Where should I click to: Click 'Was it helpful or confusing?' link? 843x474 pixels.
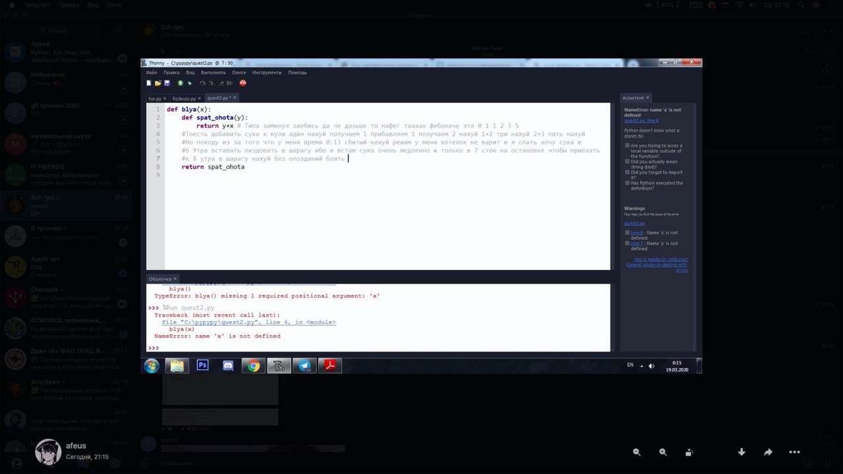[661, 259]
